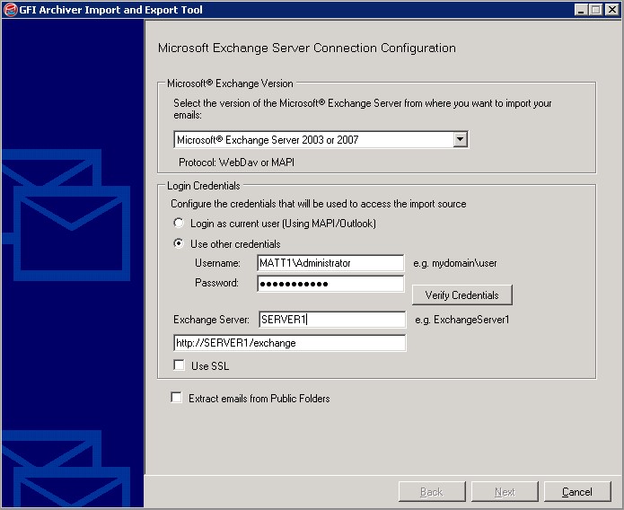Click the Use SSL label text
624x510 pixels.
[210, 365]
